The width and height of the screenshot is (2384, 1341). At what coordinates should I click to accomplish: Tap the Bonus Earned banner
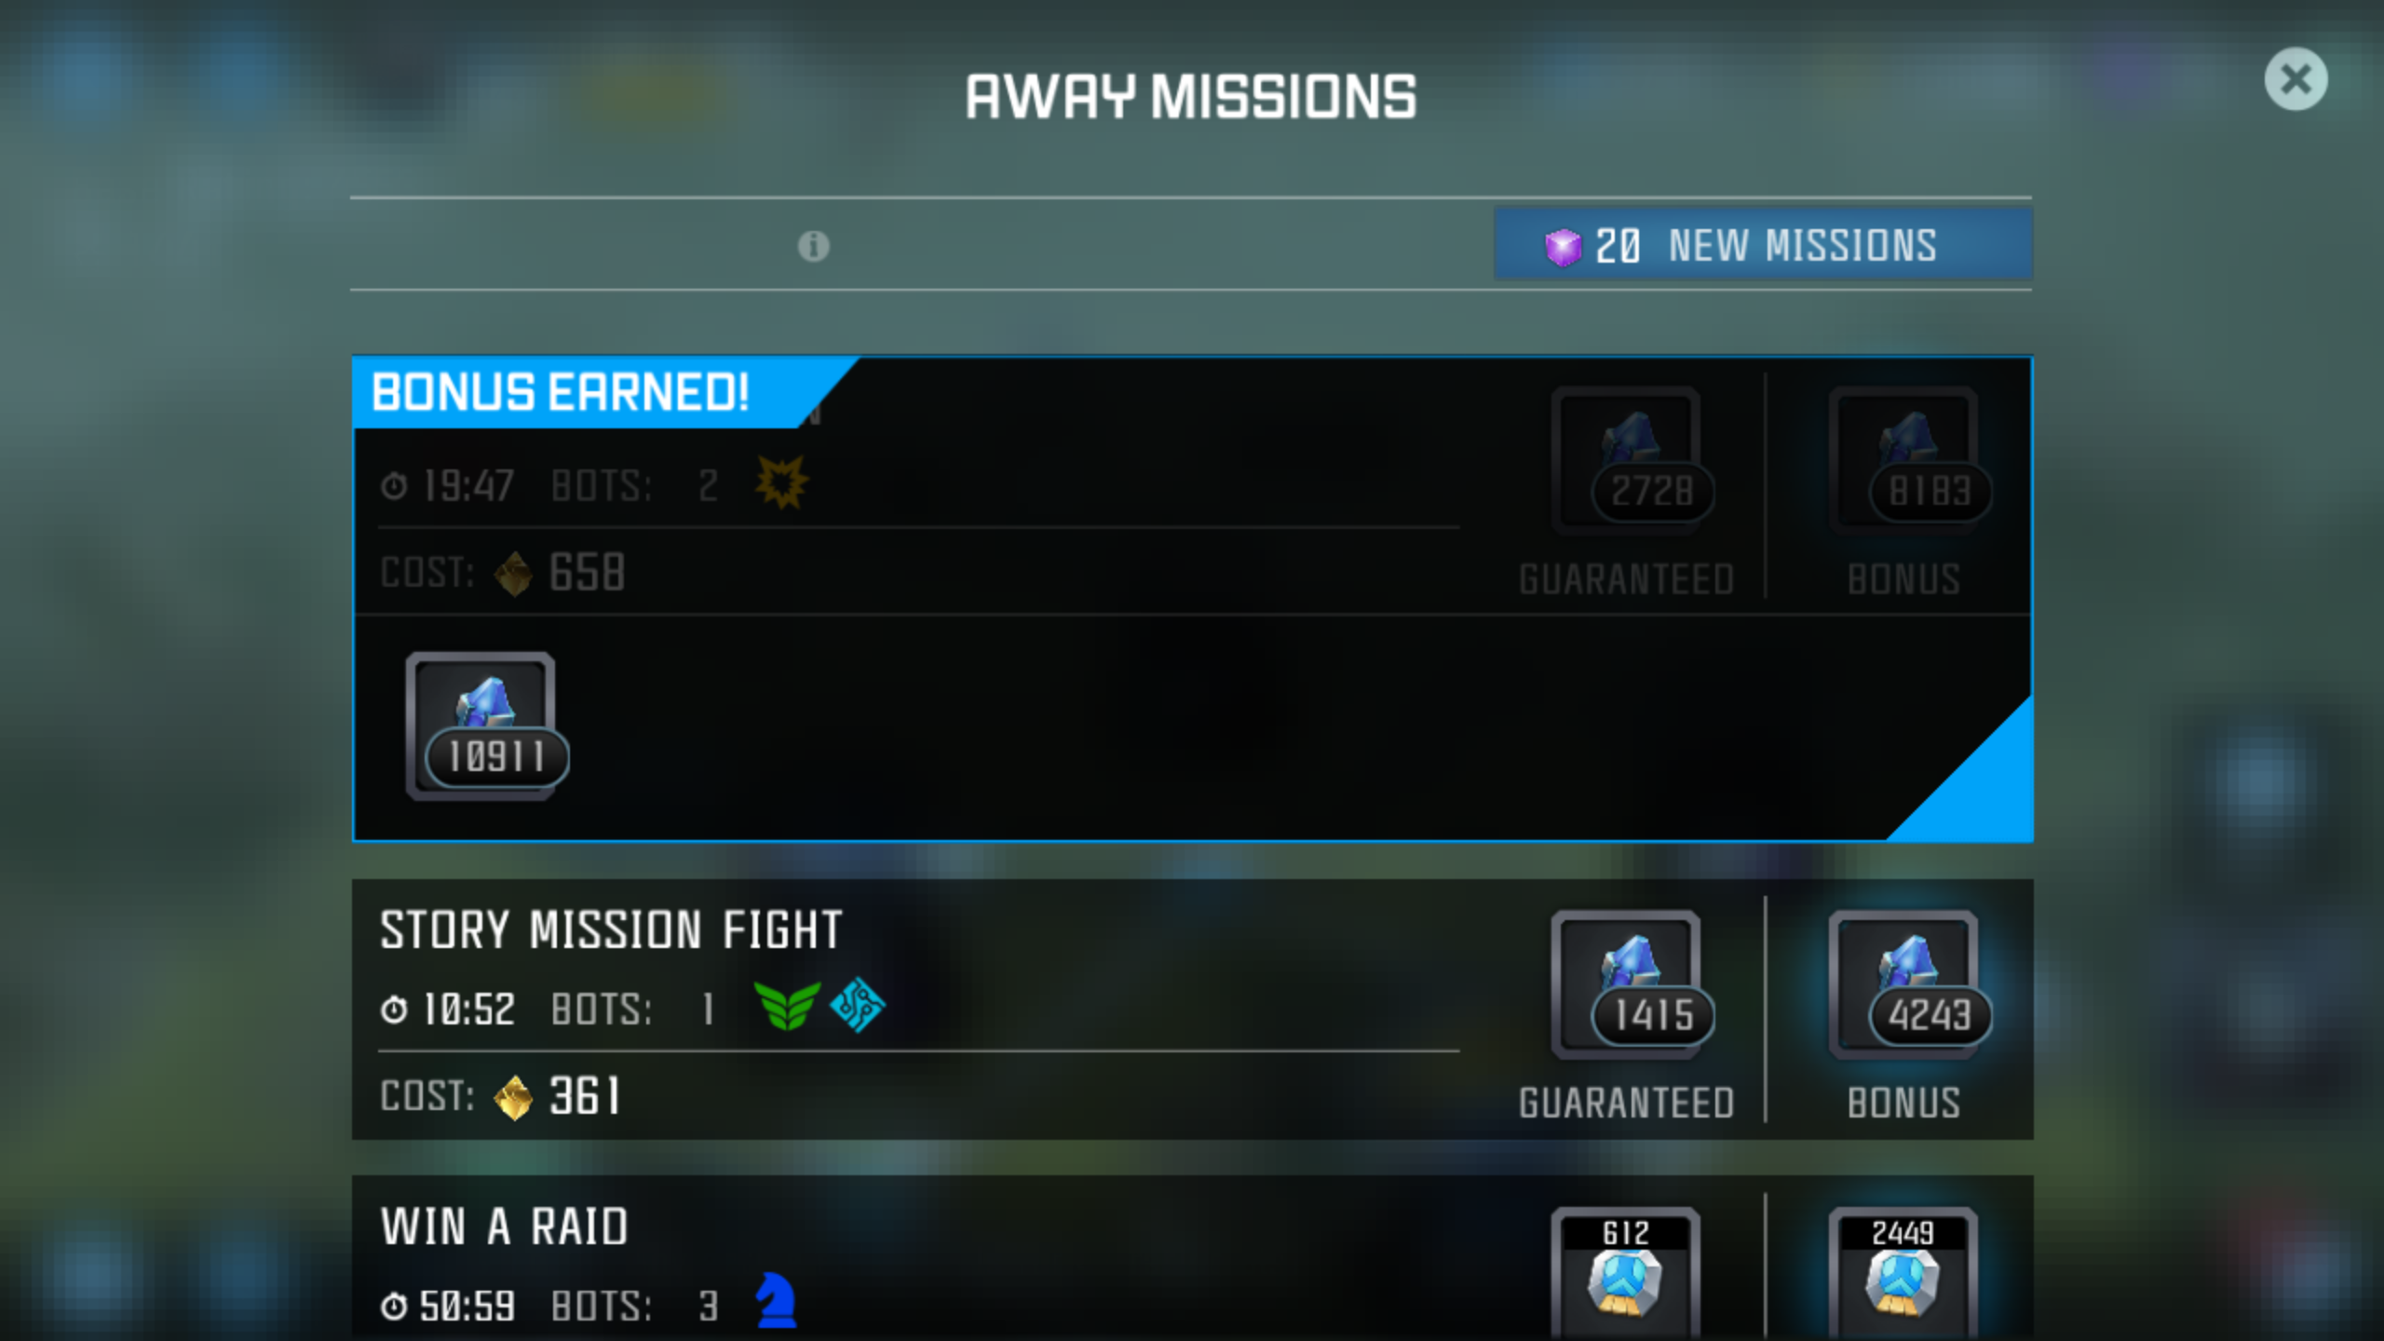pos(596,392)
